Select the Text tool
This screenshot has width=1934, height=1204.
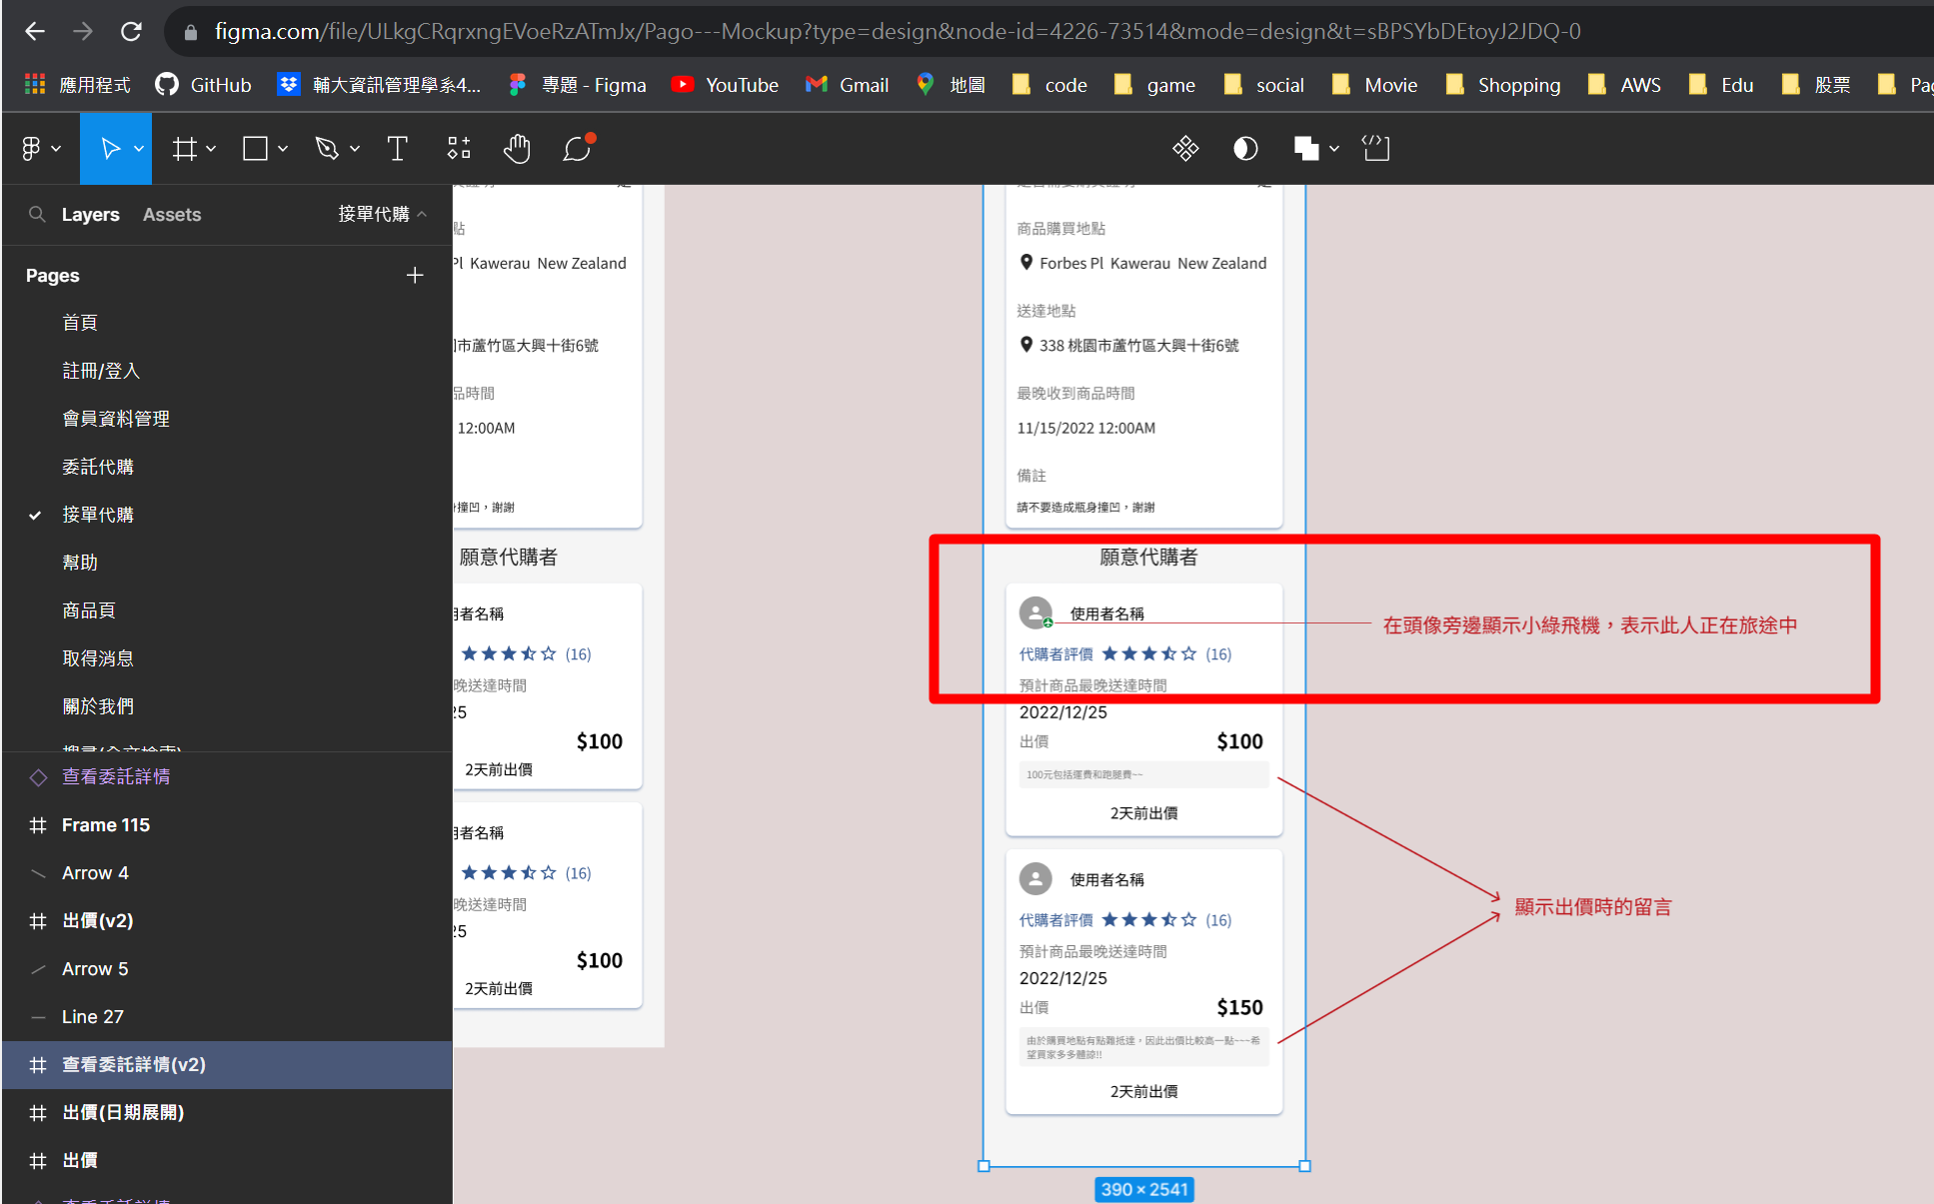(x=397, y=148)
